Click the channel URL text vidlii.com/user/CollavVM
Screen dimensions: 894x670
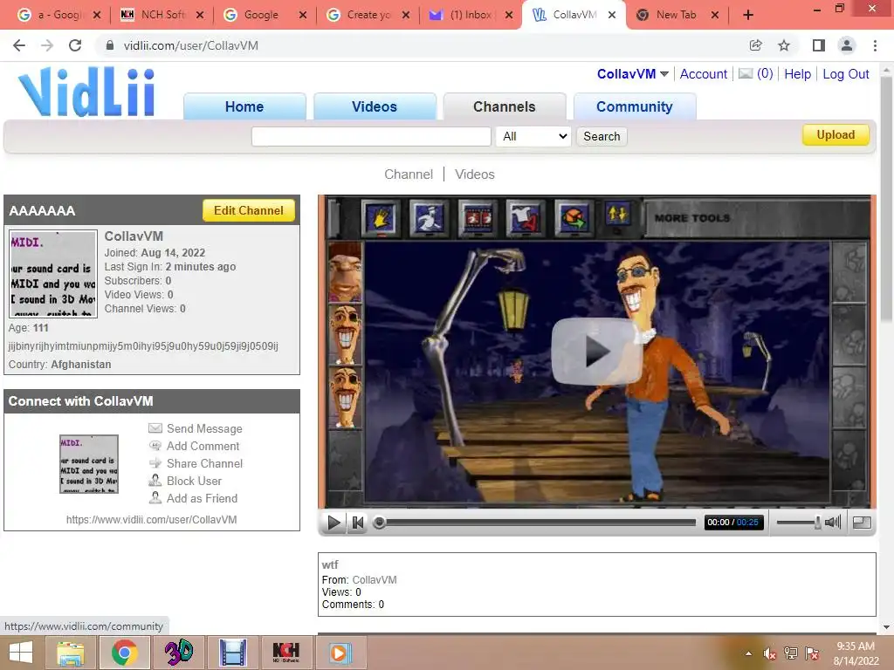point(151,520)
